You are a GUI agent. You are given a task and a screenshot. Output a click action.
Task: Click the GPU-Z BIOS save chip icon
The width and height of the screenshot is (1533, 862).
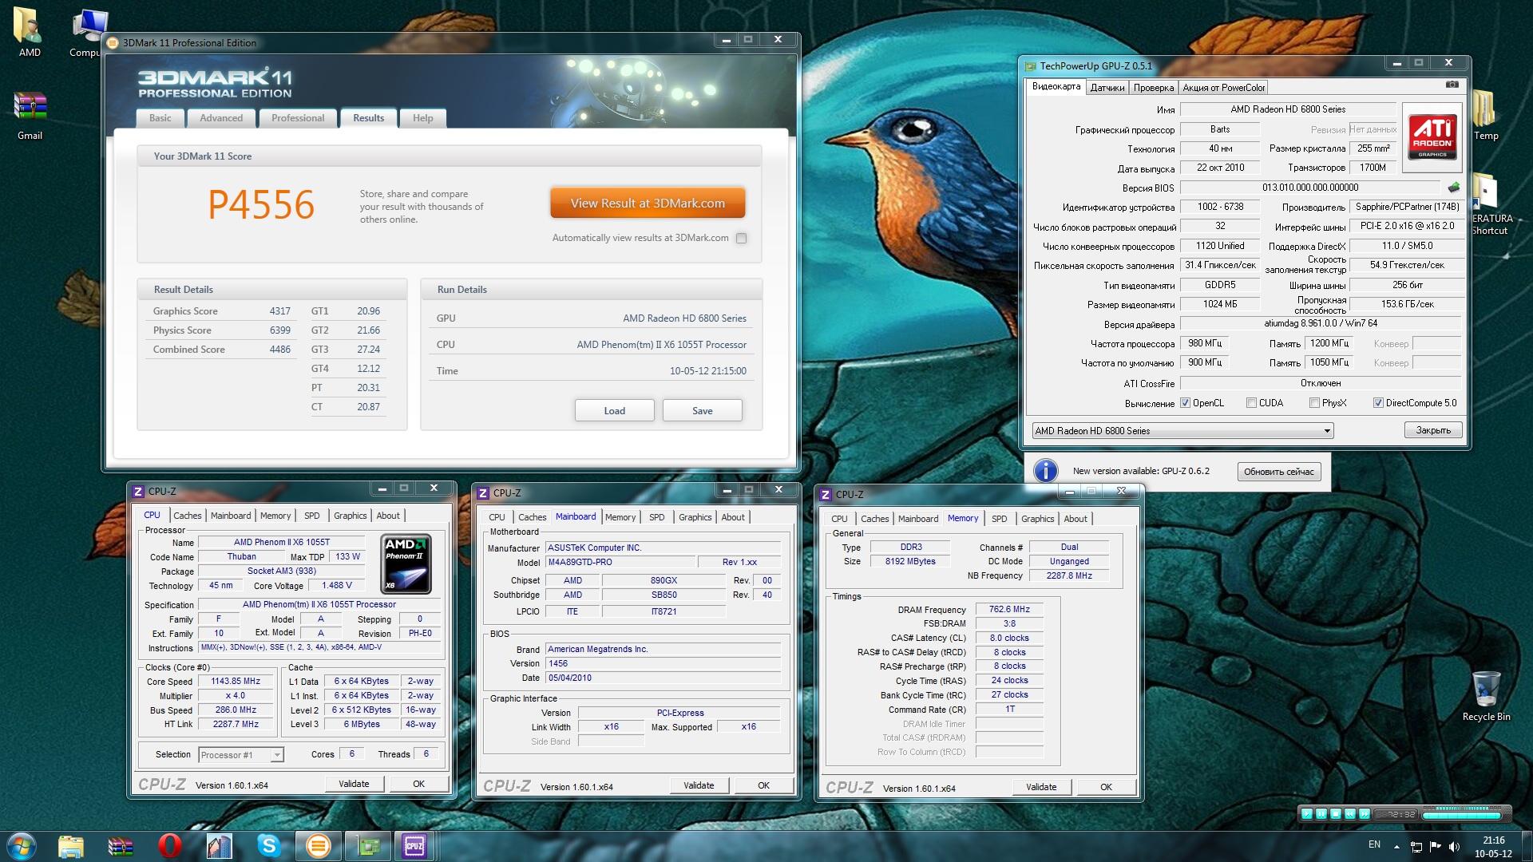(x=1453, y=188)
